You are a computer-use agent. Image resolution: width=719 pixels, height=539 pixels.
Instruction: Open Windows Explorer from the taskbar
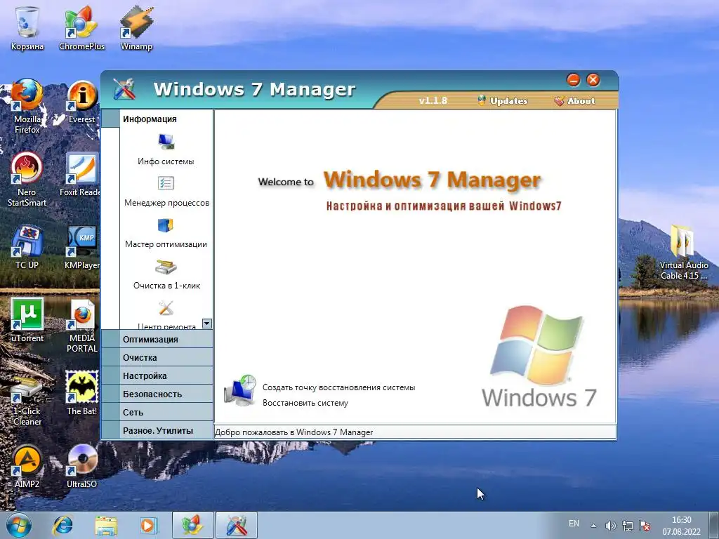(106, 526)
